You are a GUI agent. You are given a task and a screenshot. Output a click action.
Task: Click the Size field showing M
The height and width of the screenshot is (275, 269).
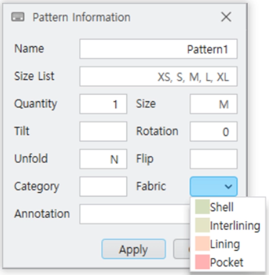pos(214,104)
